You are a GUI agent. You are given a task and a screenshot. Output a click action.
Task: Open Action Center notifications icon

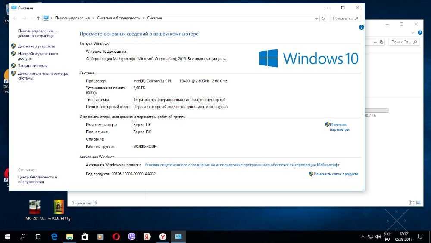[x=421, y=237]
